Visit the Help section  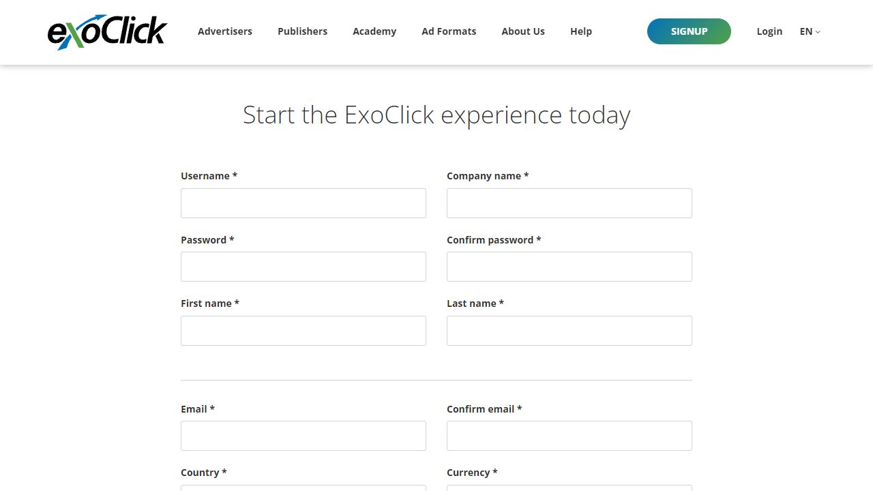[x=581, y=31]
